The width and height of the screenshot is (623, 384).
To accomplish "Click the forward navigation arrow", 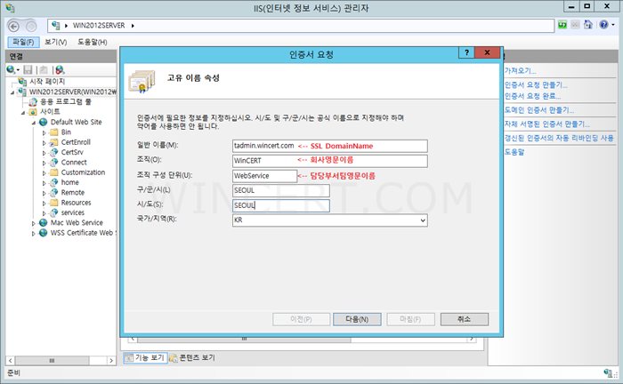I will coord(31,26).
